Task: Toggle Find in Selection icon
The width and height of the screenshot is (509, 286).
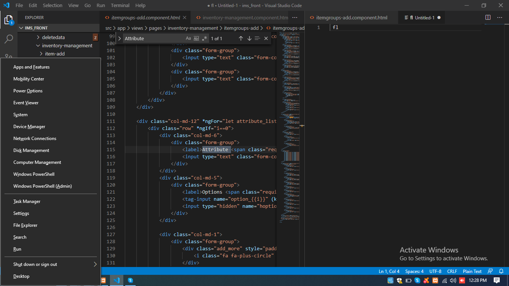Action: [257, 38]
